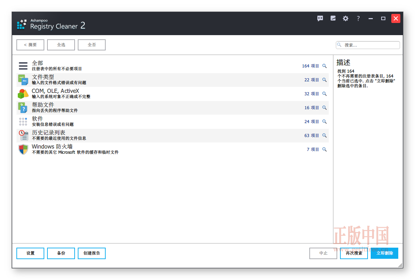415x280 pixels.
Task: Click description 安装信息错误或有问题
Action: pos(53,125)
